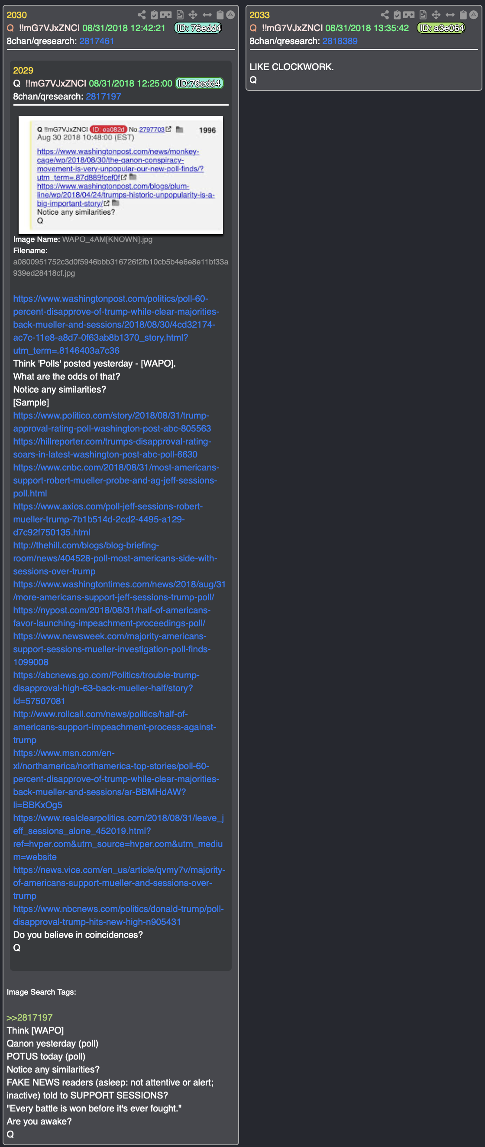This screenshot has height=1147, width=485.
Task: Open the qresearch link 2817461
Action: (x=97, y=41)
